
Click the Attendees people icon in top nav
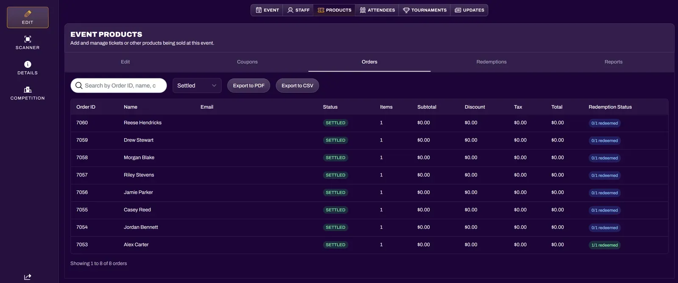363,10
